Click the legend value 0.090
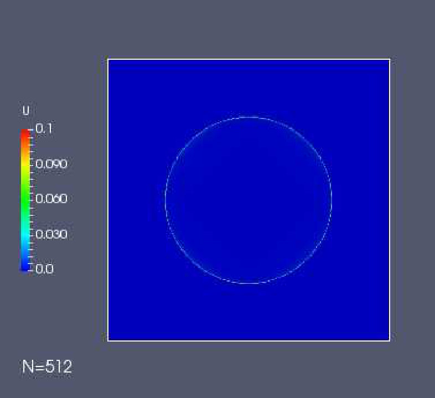Screen dimensions: 435x398 click(51, 164)
